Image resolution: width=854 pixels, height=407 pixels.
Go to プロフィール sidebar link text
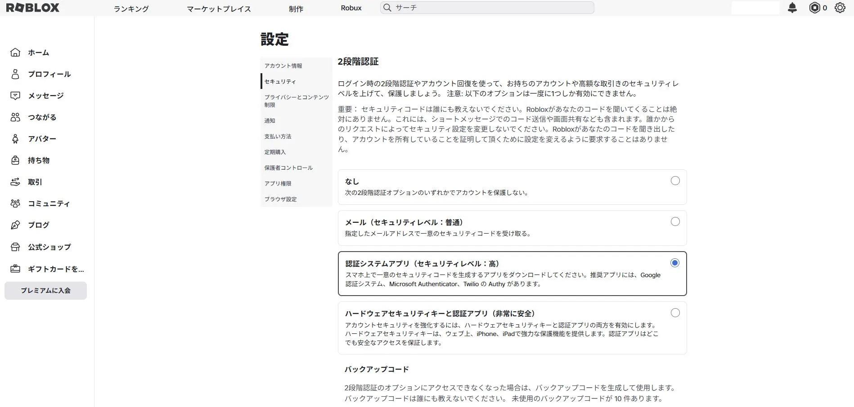pyautogui.click(x=49, y=74)
